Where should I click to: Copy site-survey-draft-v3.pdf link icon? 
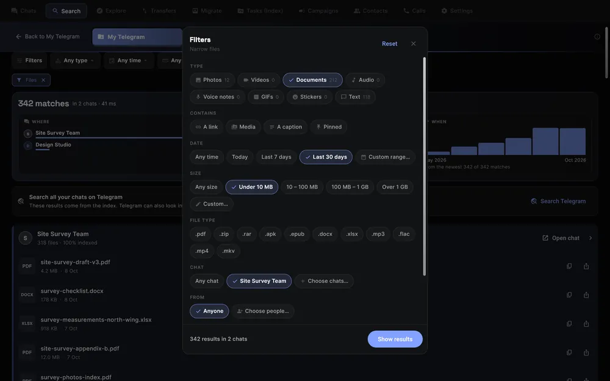tap(569, 266)
